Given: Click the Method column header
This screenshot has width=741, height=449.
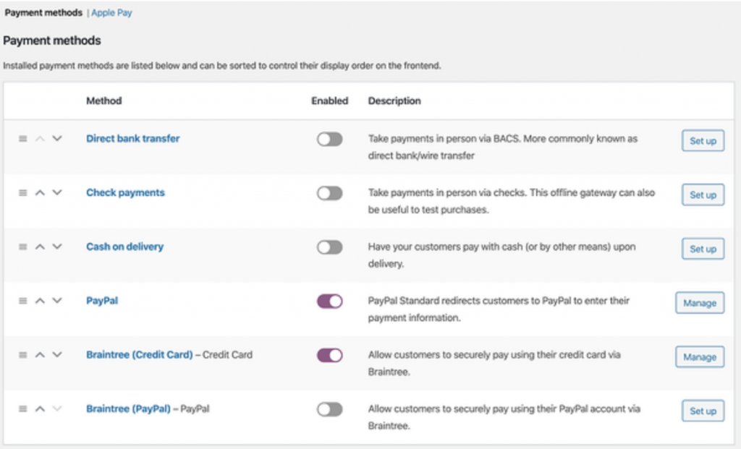Looking at the screenshot, I should coord(104,101).
